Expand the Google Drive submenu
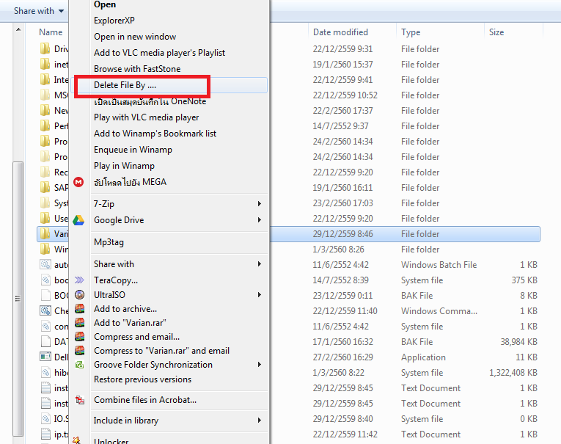This screenshot has height=444, width=561. tap(260, 220)
